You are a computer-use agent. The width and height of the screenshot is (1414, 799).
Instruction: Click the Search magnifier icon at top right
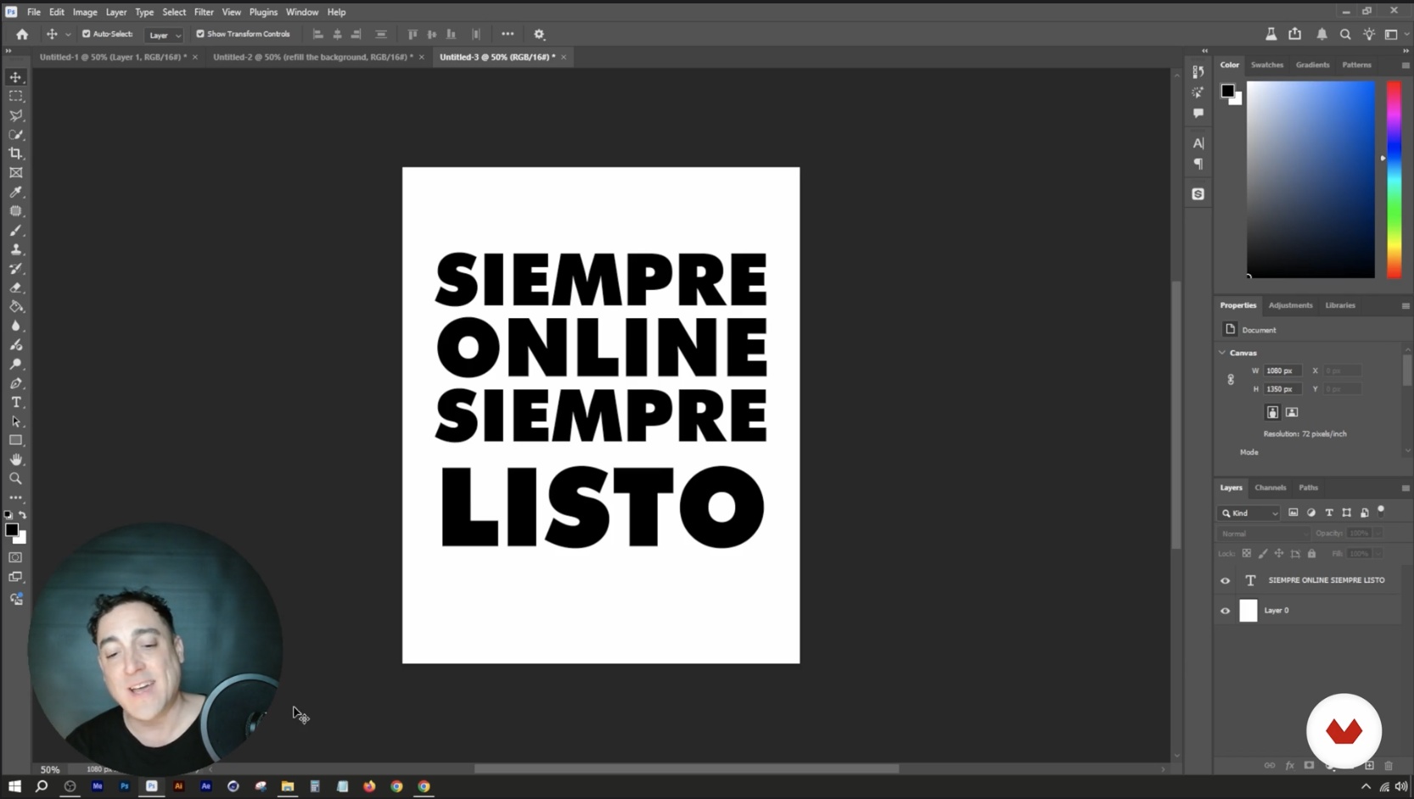click(1345, 35)
